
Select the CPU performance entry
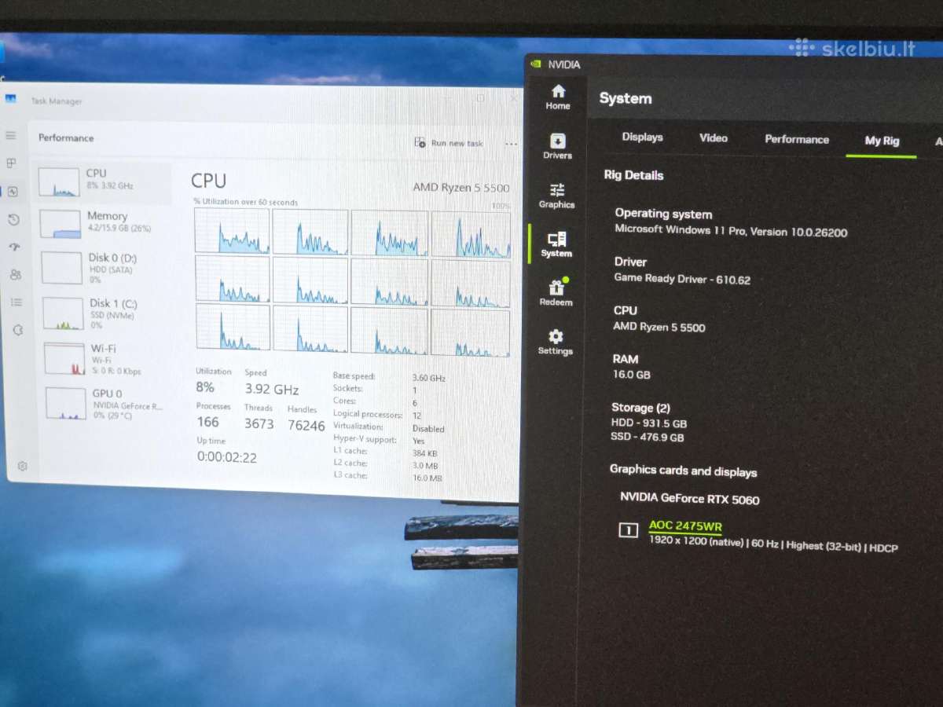pos(101,181)
